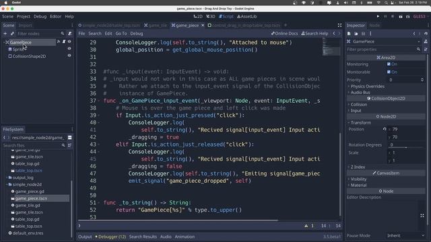
Task: Open the Scene menu
Action: click(x=7, y=16)
